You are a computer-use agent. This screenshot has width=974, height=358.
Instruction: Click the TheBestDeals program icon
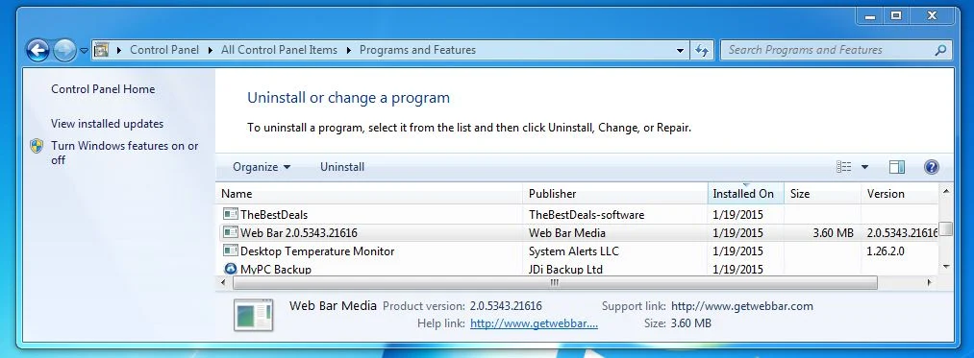point(231,215)
